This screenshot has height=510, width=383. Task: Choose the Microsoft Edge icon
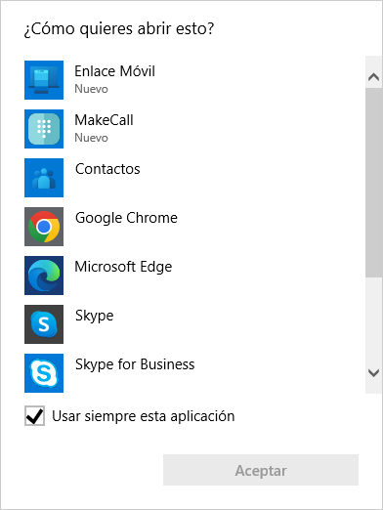point(44,276)
